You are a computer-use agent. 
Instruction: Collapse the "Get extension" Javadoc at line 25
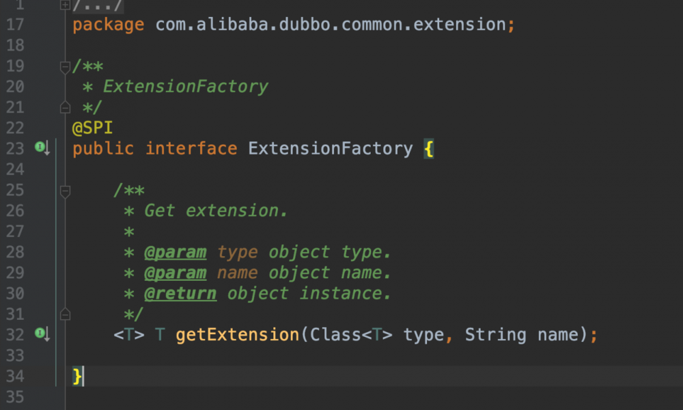tap(65, 191)
